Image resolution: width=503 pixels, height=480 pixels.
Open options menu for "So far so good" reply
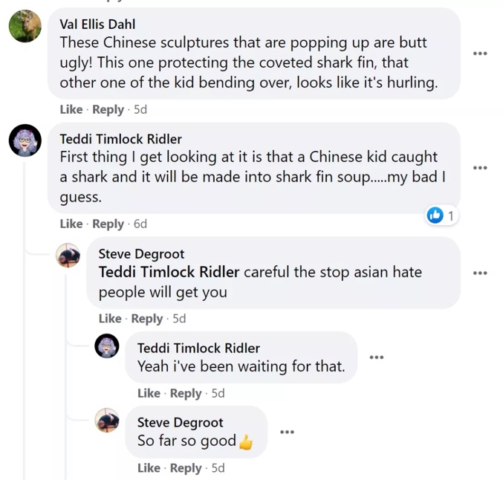pyautogui.click(x=287, y=432)
